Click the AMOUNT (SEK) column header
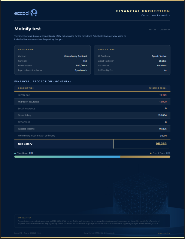This screenshot has width=185, height=239. click(158, 88)
